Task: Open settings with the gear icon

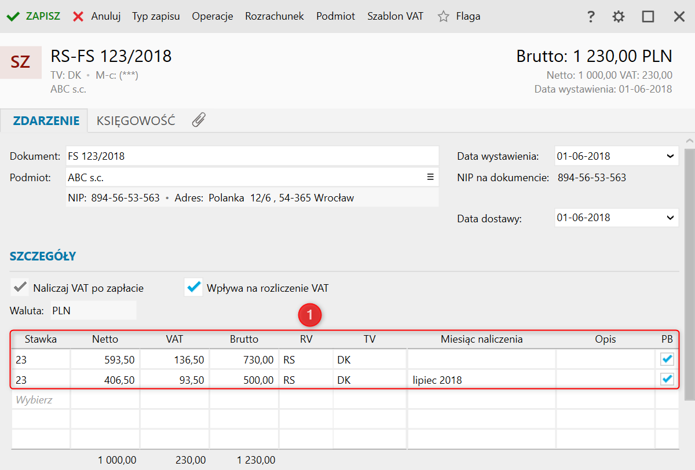Action: (619, 16)
